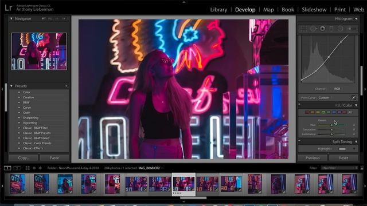
Task: Open Grid view from filmstrip toolbar
Action: 28,168
